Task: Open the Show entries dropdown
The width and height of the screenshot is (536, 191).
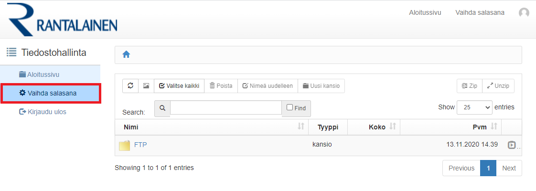Action: coord(474,107)
